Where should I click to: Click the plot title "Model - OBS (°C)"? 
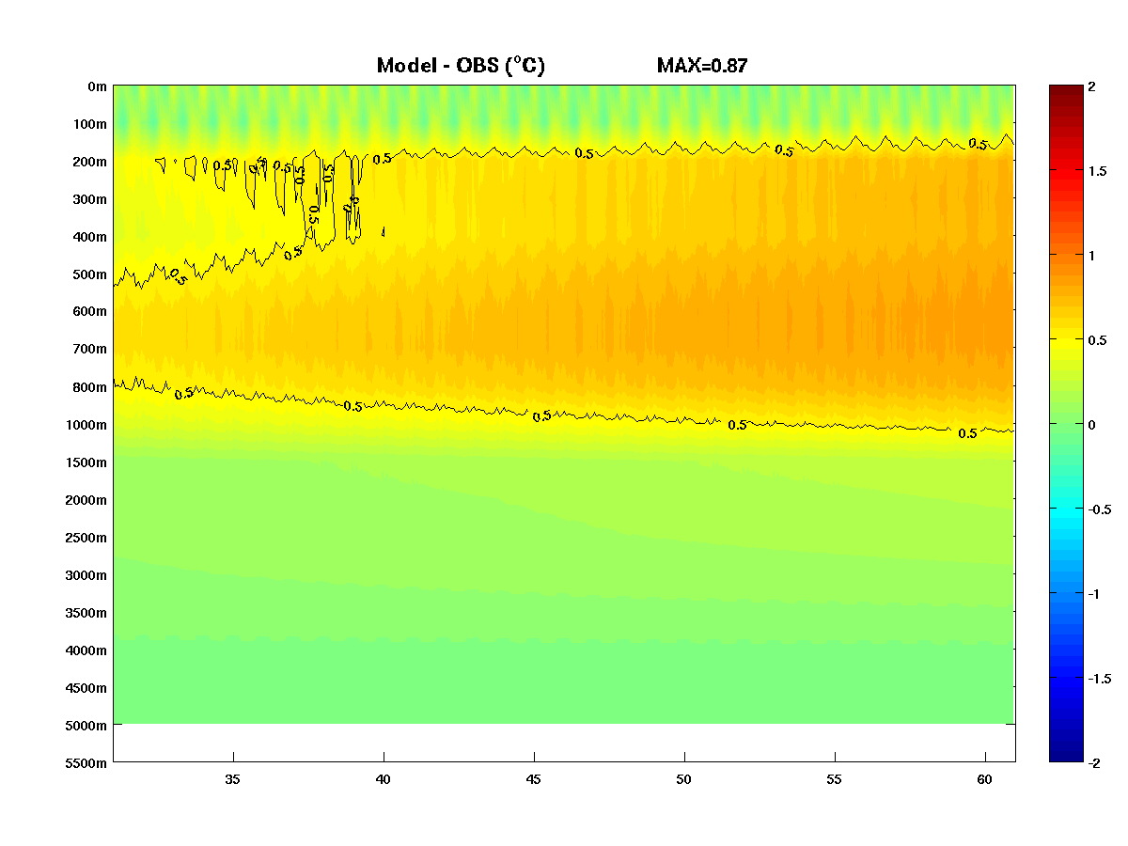point(461,66)
